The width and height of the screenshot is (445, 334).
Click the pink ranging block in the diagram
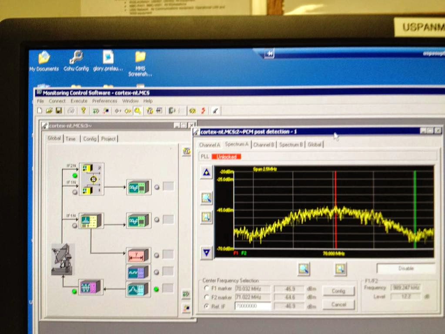pyautogui.click(x=138, y=255)
